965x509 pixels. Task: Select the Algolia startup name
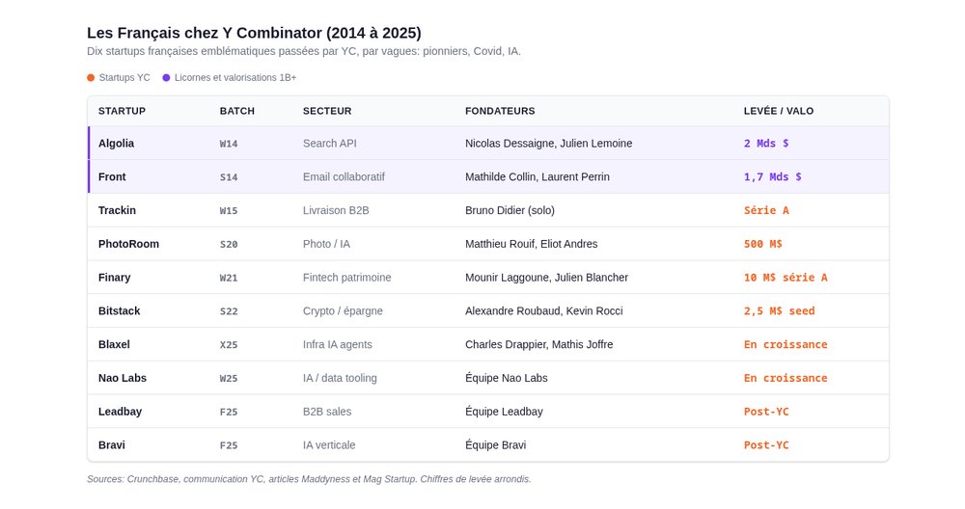[x=117, y=144]
